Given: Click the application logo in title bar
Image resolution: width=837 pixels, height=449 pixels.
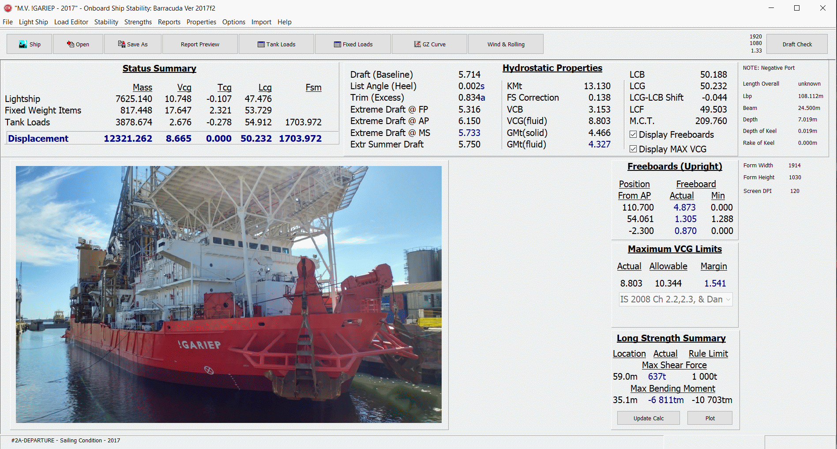Looking at the screenshot, I should tap(8, 8).
